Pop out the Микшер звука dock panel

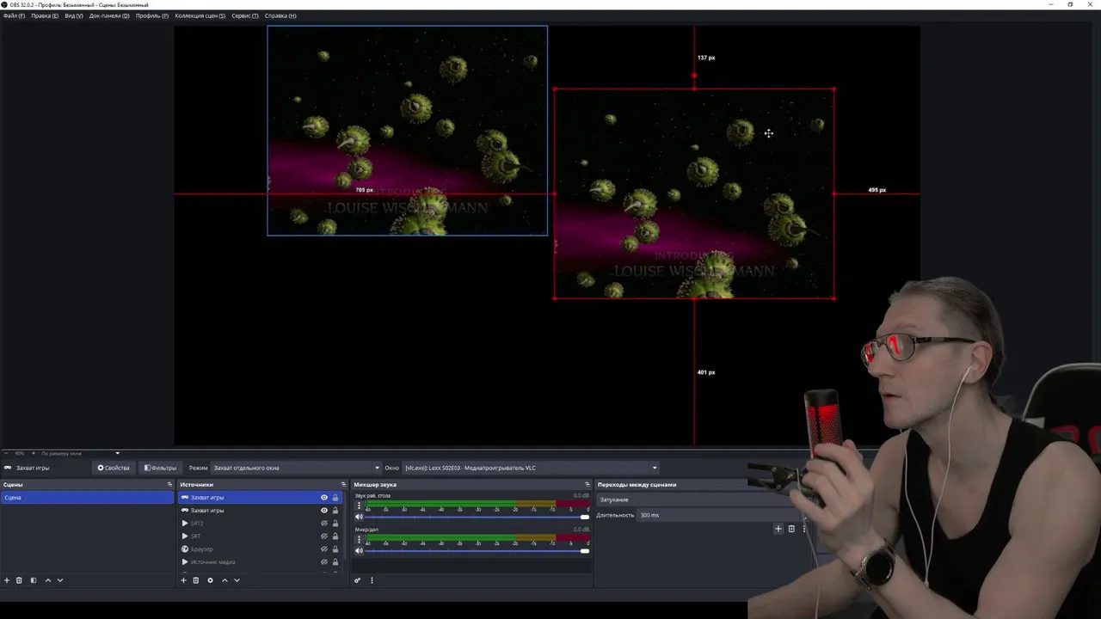coord(587,485)
